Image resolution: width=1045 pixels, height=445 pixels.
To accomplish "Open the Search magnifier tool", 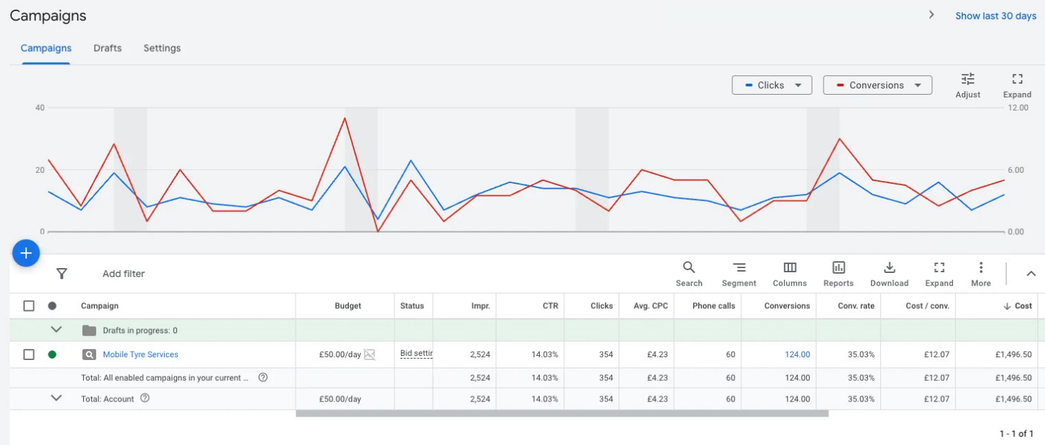I will pyautogui.click(x=689, y=274).
